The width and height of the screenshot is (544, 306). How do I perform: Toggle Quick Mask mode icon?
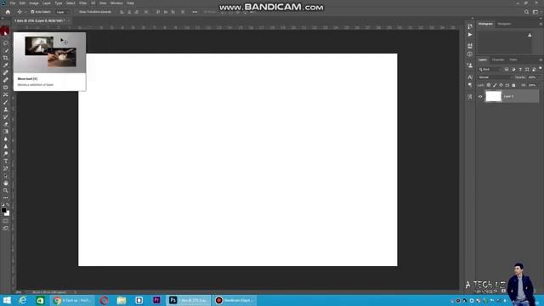pyautogui.click(x=6, y=221)
